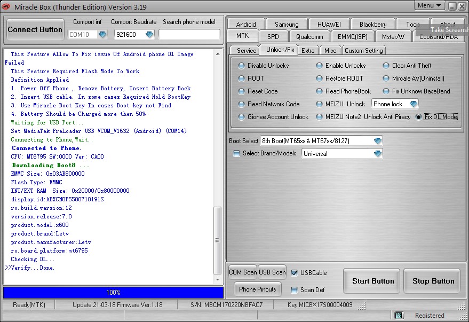Image resolution: width=469 pixels, height=322 pixels.
Task: Open Phone Pinouts
Action: (258, 289)
